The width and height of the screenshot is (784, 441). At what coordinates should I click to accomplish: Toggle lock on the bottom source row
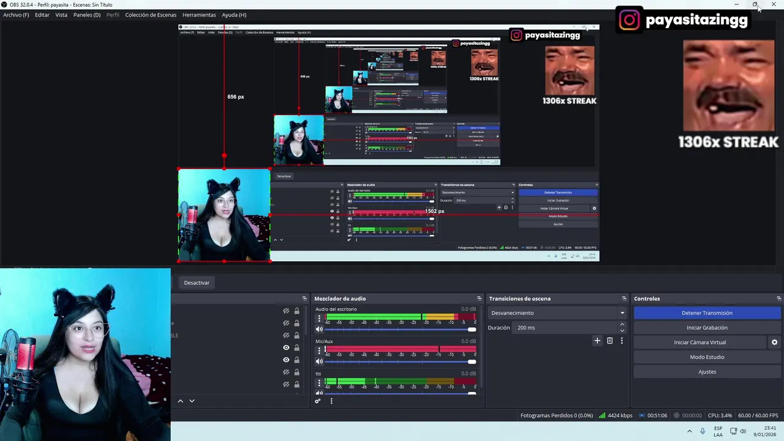click(x=297, y=385)
